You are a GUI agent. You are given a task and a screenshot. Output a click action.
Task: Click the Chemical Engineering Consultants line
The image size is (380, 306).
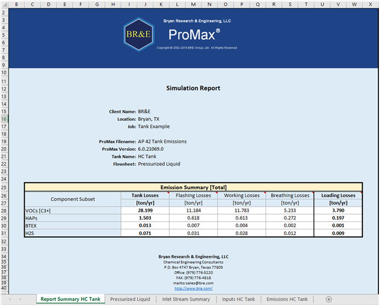tap(193, 262)
